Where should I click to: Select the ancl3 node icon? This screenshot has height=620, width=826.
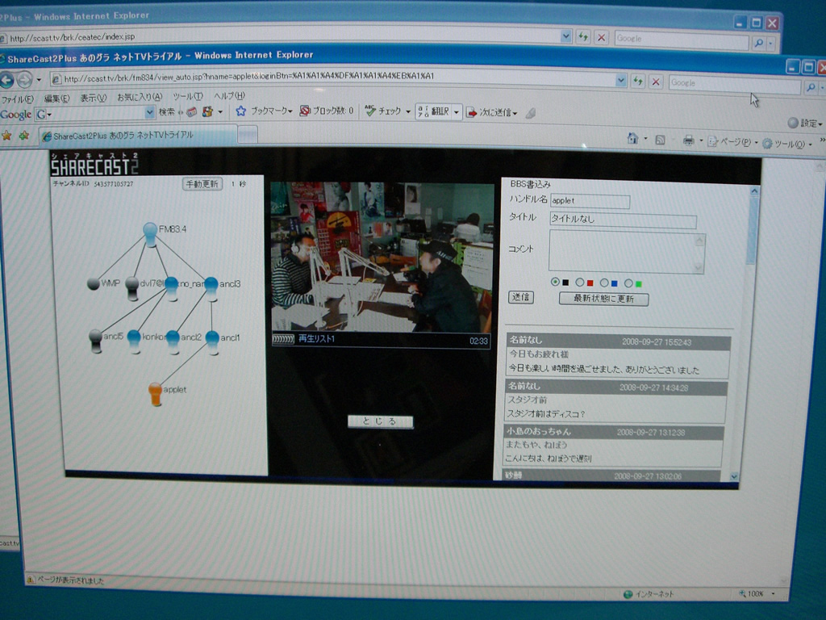[211, 288]
